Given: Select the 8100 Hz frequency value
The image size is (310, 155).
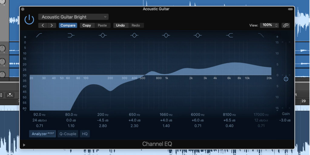Looking at the screenshot, I should pos(229,115).
